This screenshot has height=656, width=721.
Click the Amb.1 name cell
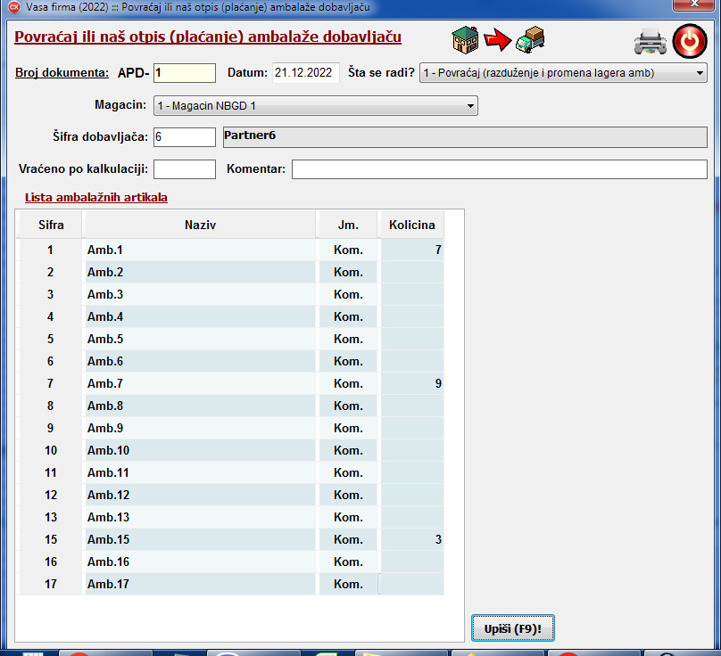[x=200, y=250]
